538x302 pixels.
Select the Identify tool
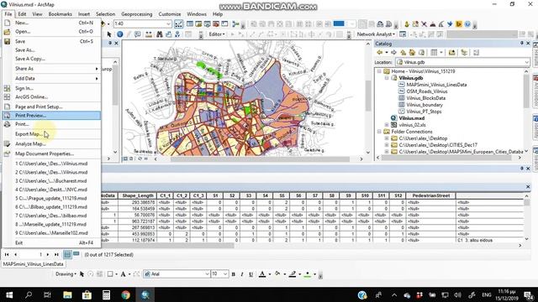119,34
